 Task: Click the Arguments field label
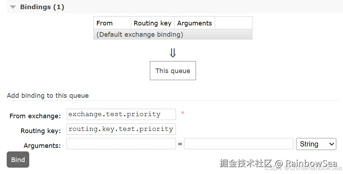coord(42,146)
